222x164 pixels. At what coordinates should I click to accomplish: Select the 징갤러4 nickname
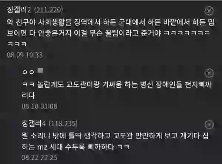pos(34,124)
